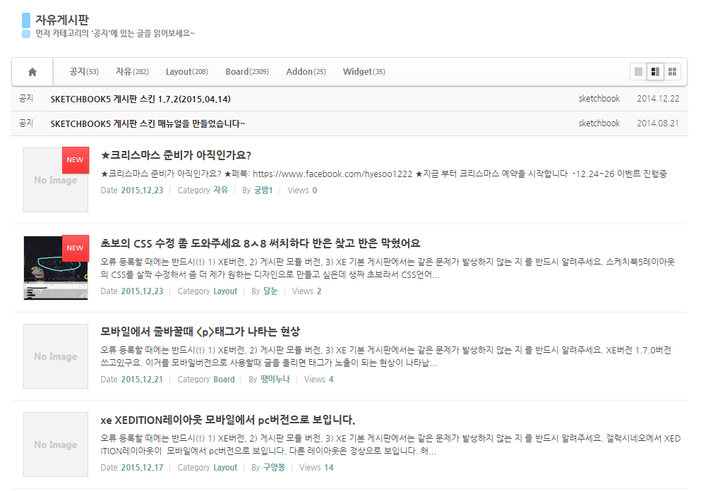
Task: Click the home icon in category bar
Action: (32, 72)
